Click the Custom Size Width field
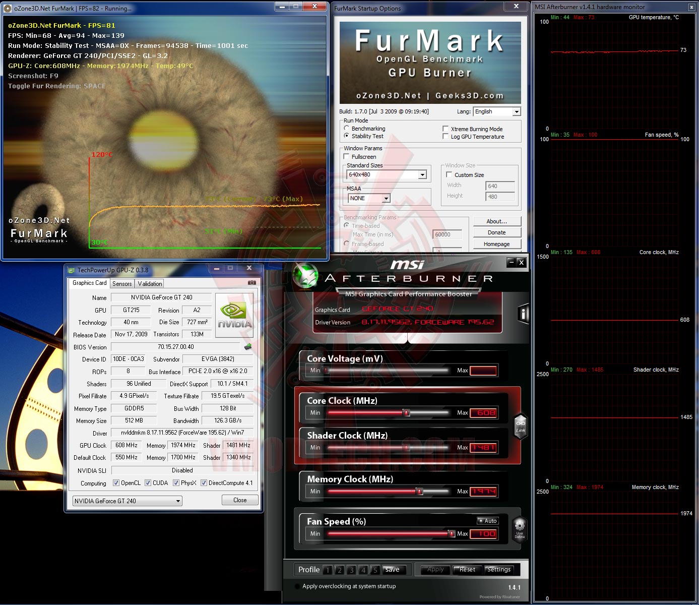Viewport: 699px width, 605px height. coord(500,186)
